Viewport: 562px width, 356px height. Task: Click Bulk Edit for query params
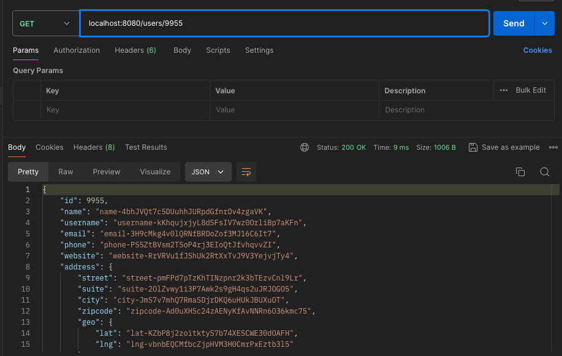(531, 90)
